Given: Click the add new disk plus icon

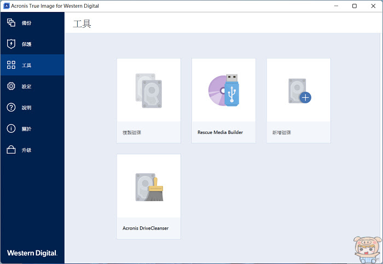Looking at the screenshot, I should (x=299, y=91).
